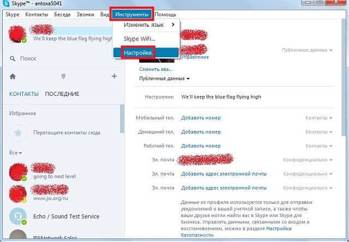Open the Skype menu
Screen dimensions: 349x242
click(13, 15)
